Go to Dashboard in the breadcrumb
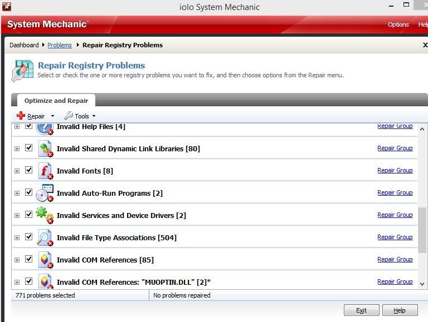This screenshot has width=428, height=322. [24, 45]
